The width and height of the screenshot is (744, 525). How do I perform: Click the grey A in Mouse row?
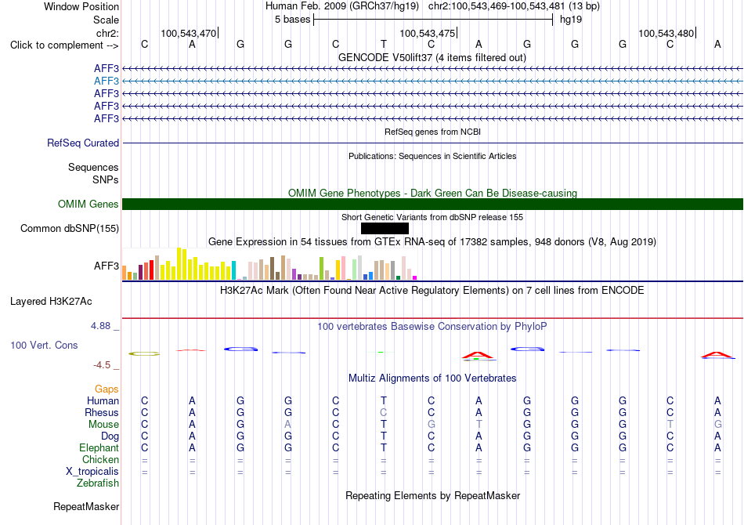coord(288,425)
